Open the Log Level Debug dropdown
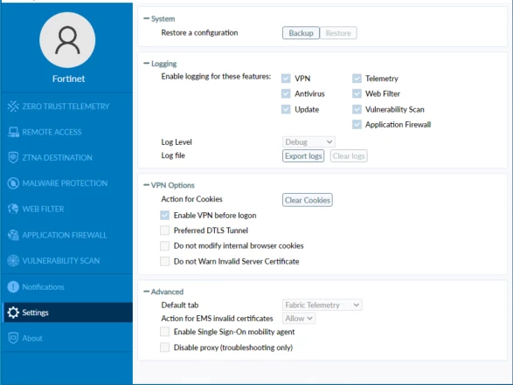The image size is (513, 385). [x=308, y=141]
